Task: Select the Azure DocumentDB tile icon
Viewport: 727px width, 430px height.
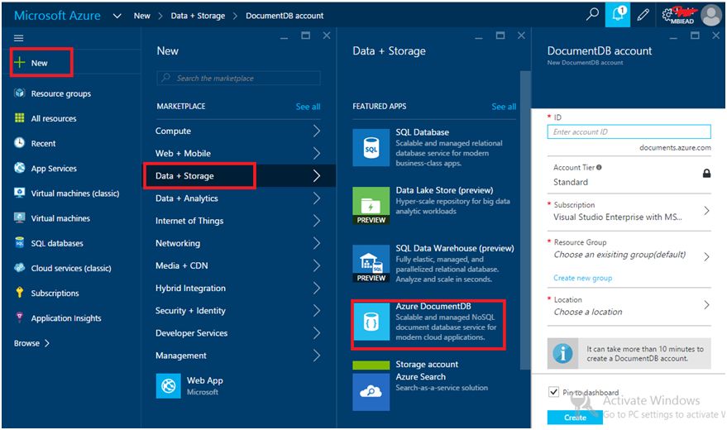Action: click(371, 322)
